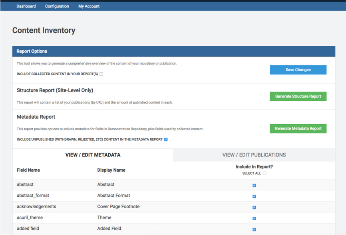
Task: Switch to View / Edit Publications tab
Action: tap(254, 155)
